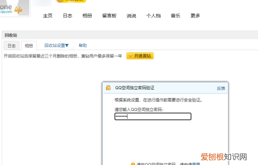
Task: Open the 主页 navigation item
Action: tap(48, 16)
